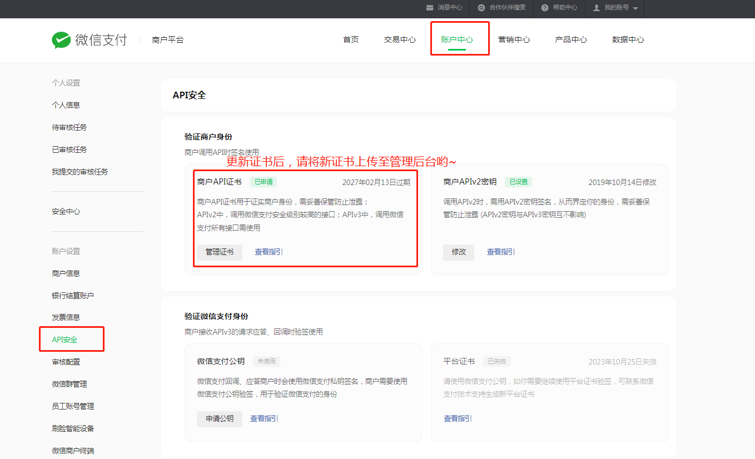Open 发票信息 in the sidebar

click(x=66, y=317)
